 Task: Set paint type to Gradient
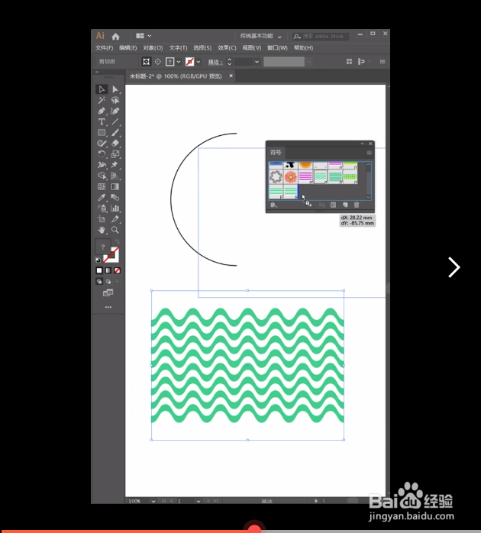(108, 270)
